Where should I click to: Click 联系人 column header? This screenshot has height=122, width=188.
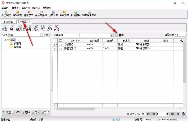click(x=126, y=41)
